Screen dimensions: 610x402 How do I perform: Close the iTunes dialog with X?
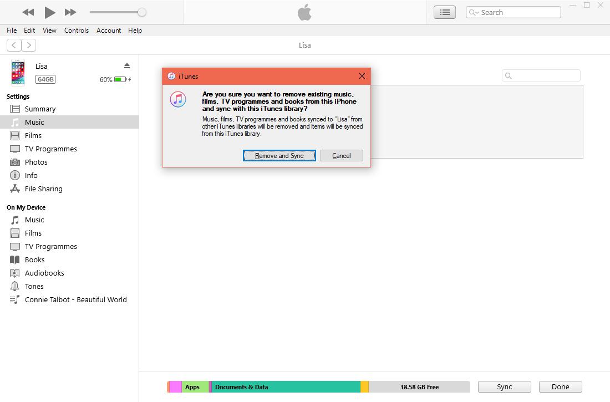pos(362,76)
